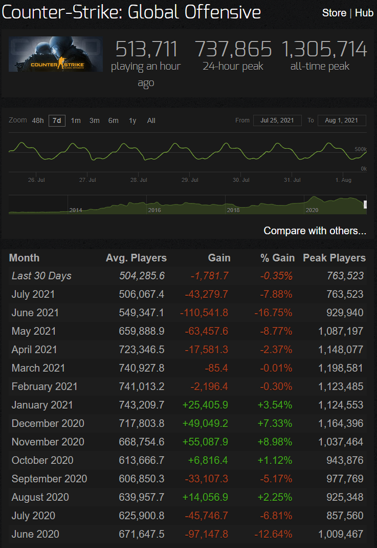
Task: Click avg players value 717,803.8
Action: coord(142,423)
